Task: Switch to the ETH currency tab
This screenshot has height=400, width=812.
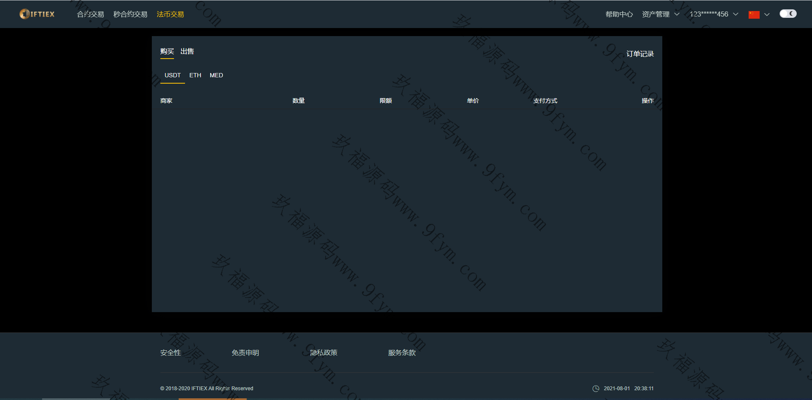Action: [x=195, y=75]
